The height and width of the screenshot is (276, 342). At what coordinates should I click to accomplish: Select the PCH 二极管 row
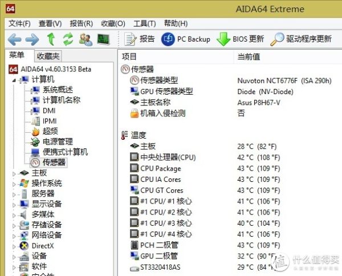coord(231,245)
